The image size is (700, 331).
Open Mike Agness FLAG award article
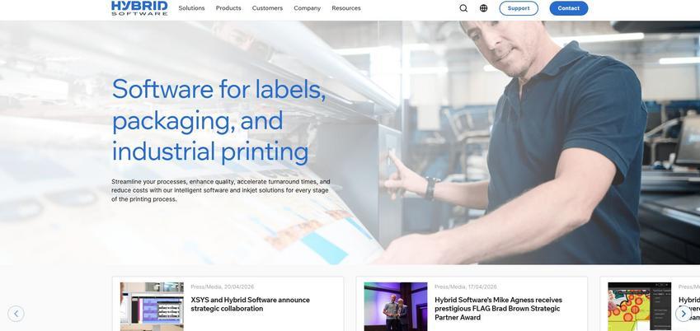(x=498, y=309)
